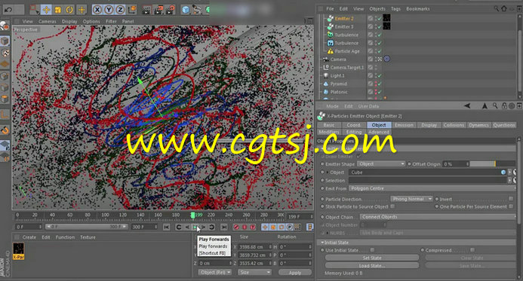
Task: Select Emitter 3 in object tree
Action: pos(344,26)
